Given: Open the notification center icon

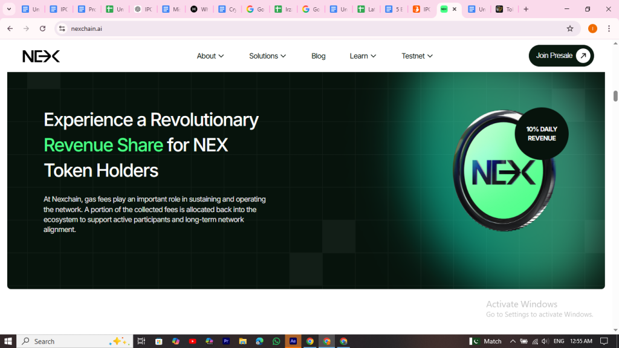Looking at the screenshot, I should [604, 341].
